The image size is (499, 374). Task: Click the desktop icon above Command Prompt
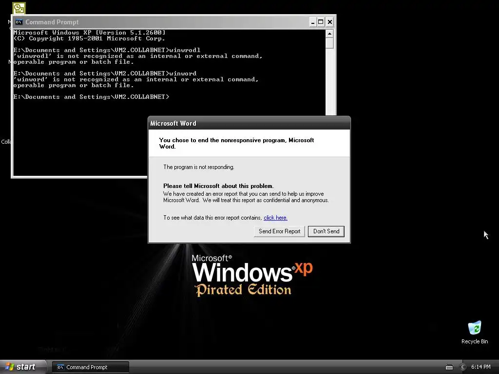coord(19,8)
